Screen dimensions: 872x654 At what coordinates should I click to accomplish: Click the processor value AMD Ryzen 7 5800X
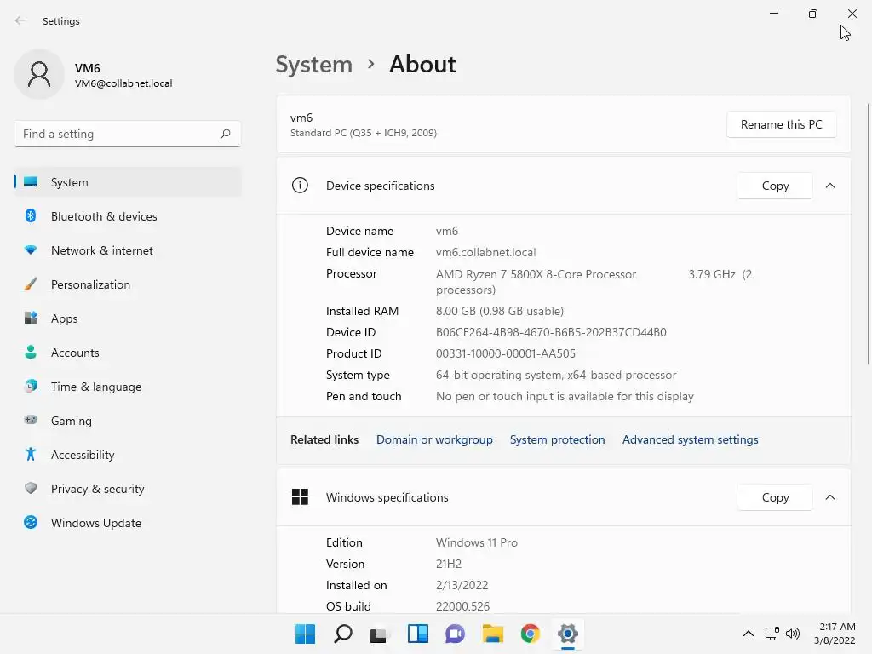point(536,274)
